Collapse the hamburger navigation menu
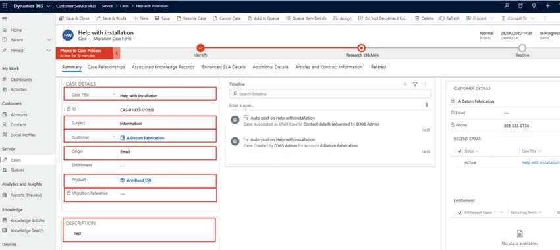Viewport: 560px width, 250px height. 5,18
